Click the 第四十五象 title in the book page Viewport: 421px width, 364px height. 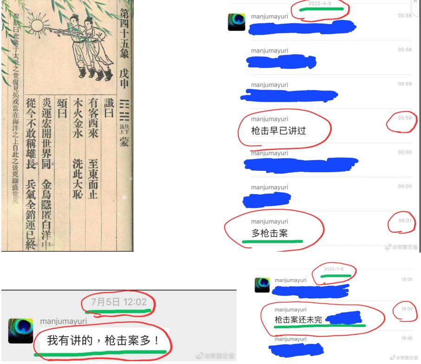click(x=124, y=33)
